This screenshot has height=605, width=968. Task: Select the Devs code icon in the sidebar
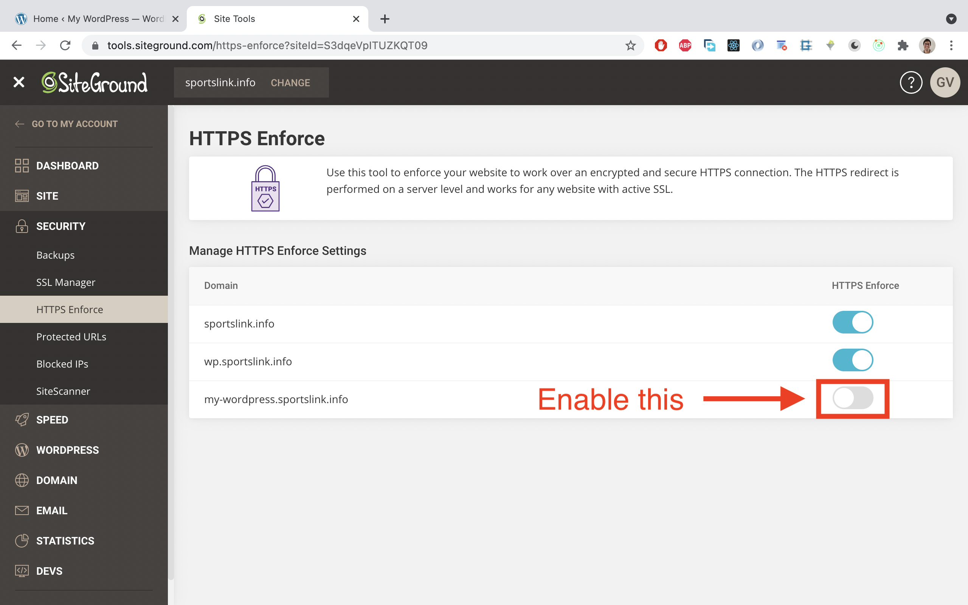click(22, 571)
